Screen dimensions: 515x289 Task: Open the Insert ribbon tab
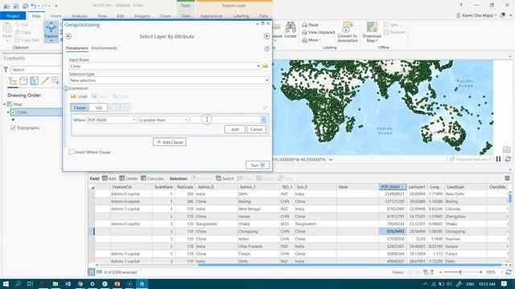pyautogui.click(x=56, y=16)
